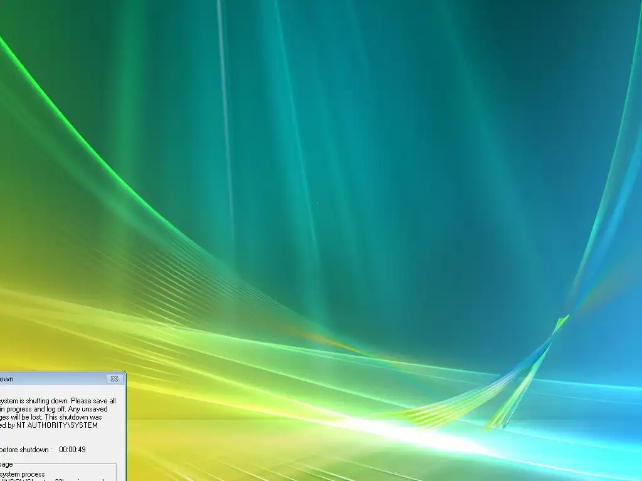This screenshot has width=642, height=481.
Task: Click the 'system process' message text
Action: point(23,474)
